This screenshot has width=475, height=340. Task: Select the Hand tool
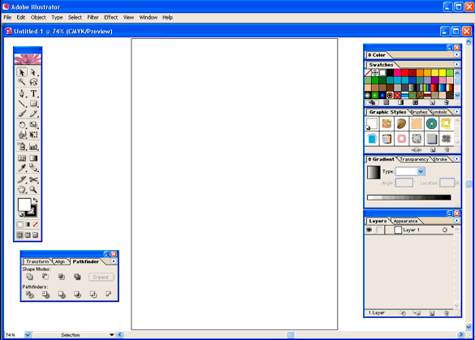click(x=21, y=190)
